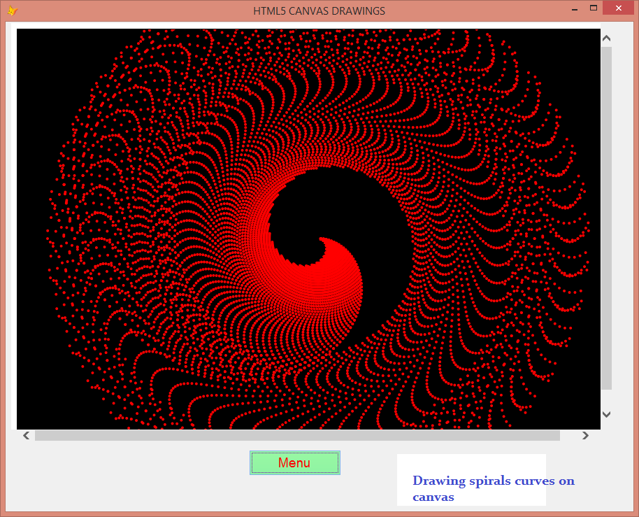Click the vertical scrollbar up arrow
Viewport: 639px width, 517px height.
coord(606,37)
